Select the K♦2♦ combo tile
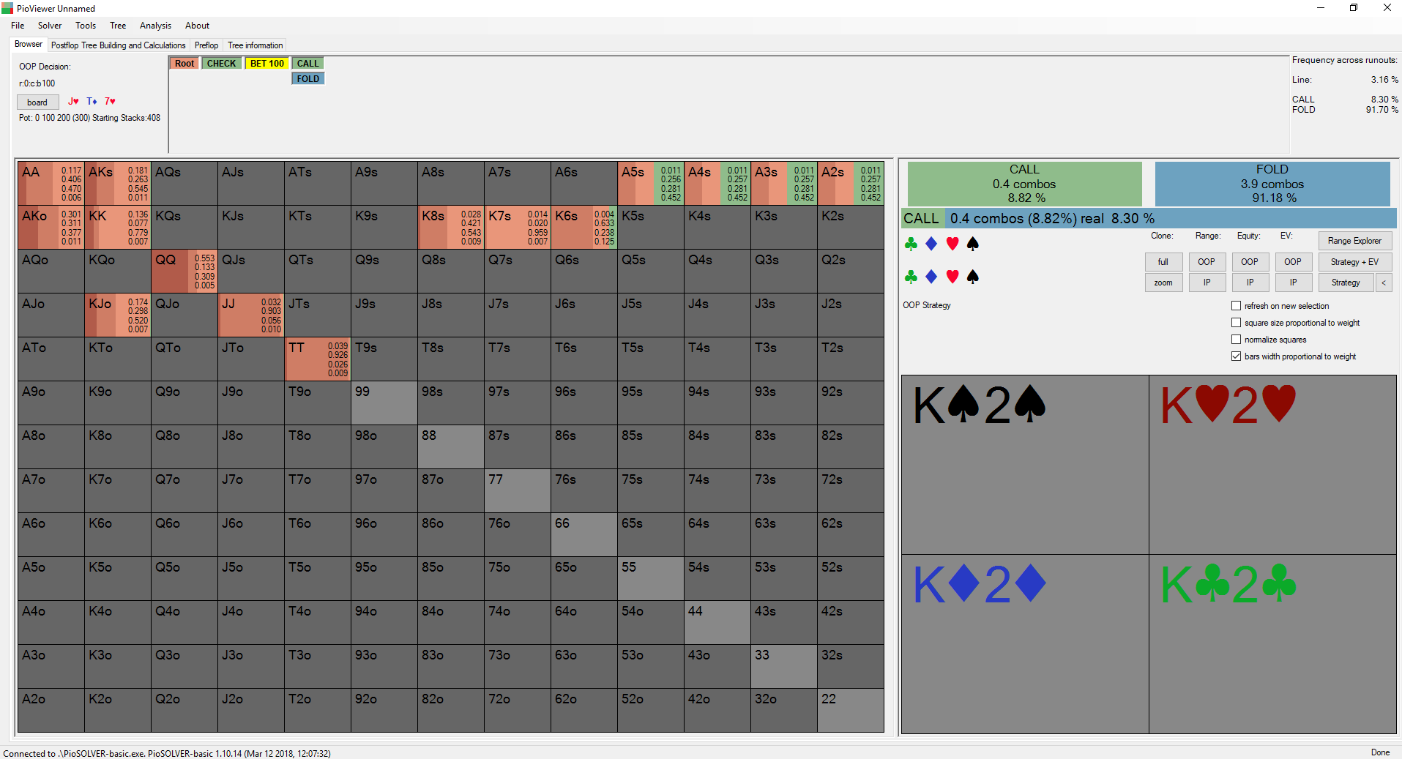Screen dimensions: 1402x759 [1025, 644]
